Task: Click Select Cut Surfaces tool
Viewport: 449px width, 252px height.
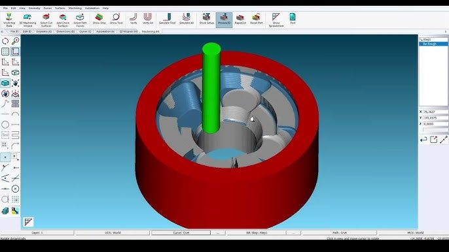Action: click(x=46, y=20)
